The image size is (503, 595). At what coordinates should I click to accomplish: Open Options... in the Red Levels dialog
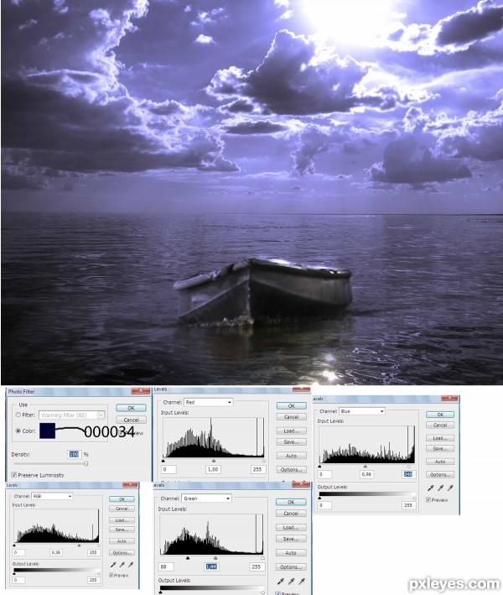pyautogui.click(x=291, y=469)
